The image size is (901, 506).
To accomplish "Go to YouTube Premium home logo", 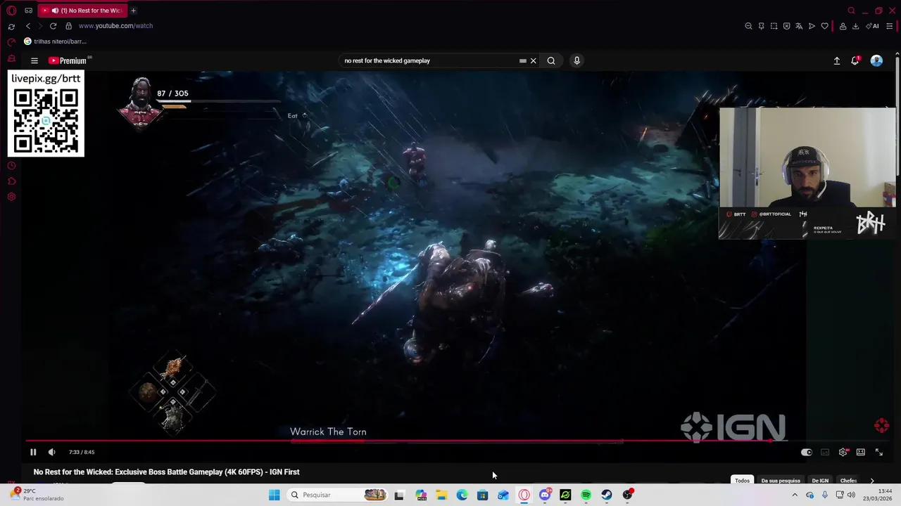I will 68,60.
